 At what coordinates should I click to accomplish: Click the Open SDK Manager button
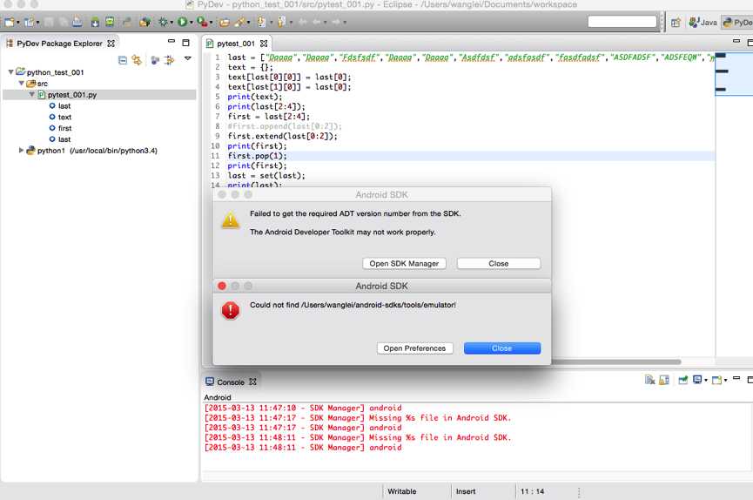click(x=404, y=263)
